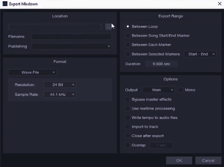224x167 pixels.
Task: Click the Export Mixdown app icon
Action: coord(5,4)
